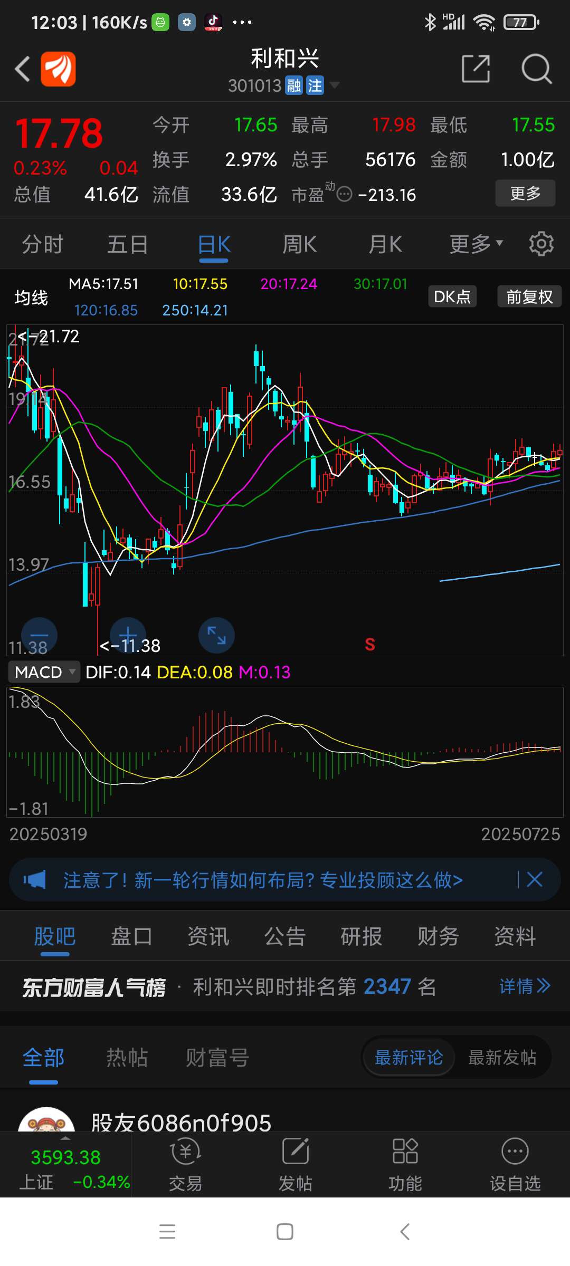The width and height of the screenshot is (570, 1266).
Task: Open the 交易 trade icon
Action: (185, 1164)
